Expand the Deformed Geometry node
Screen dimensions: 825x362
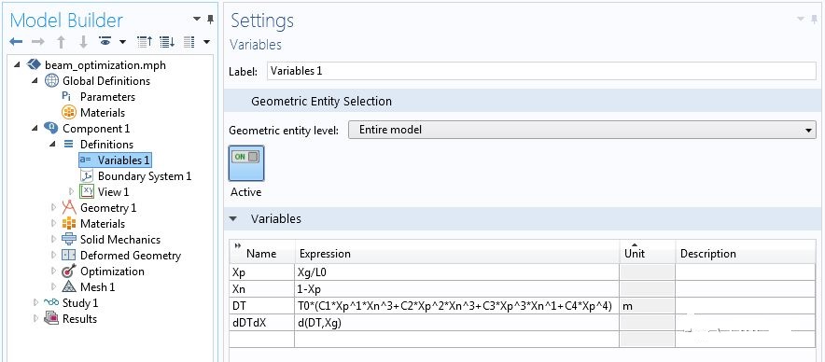point(54,256)
